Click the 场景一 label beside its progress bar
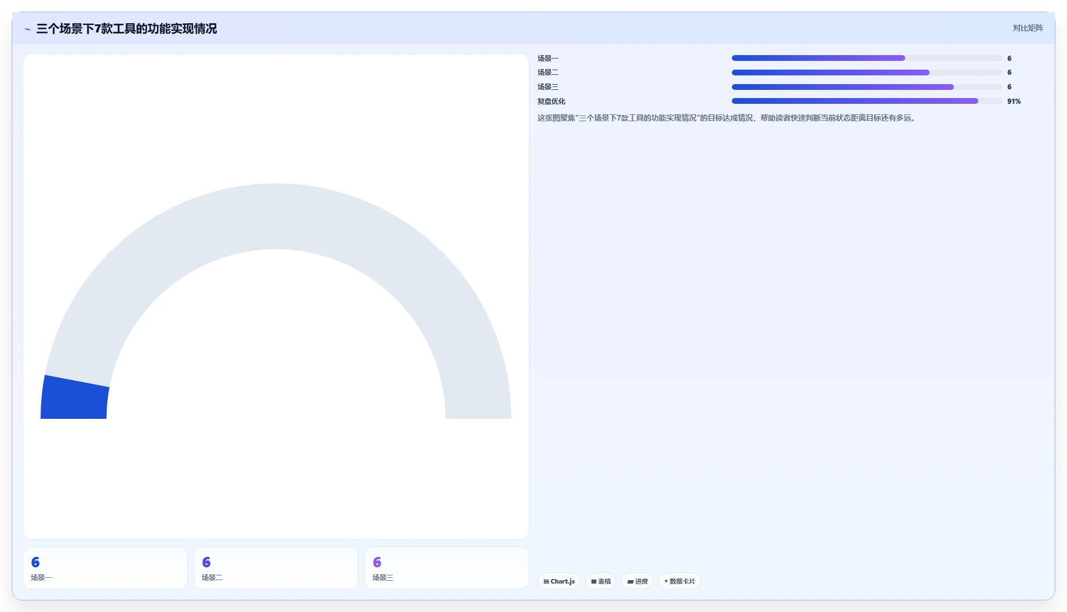This screenshot has height=612, width=1067. (548, 58)
